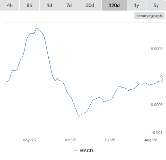
Task: Click the MACD blue line legend marker
Action: (x=76, y=151)
